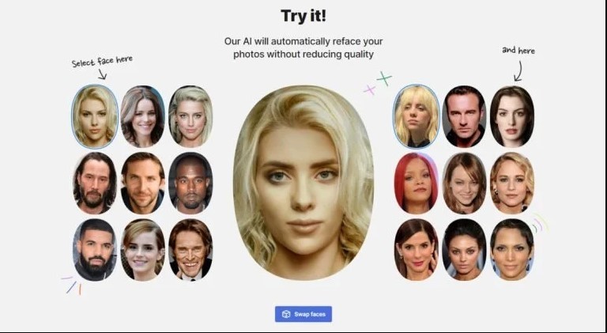This screenshot has height=333, width=607.
Task: Select the woman with bright red hair
Action: (x=417, y=183)
